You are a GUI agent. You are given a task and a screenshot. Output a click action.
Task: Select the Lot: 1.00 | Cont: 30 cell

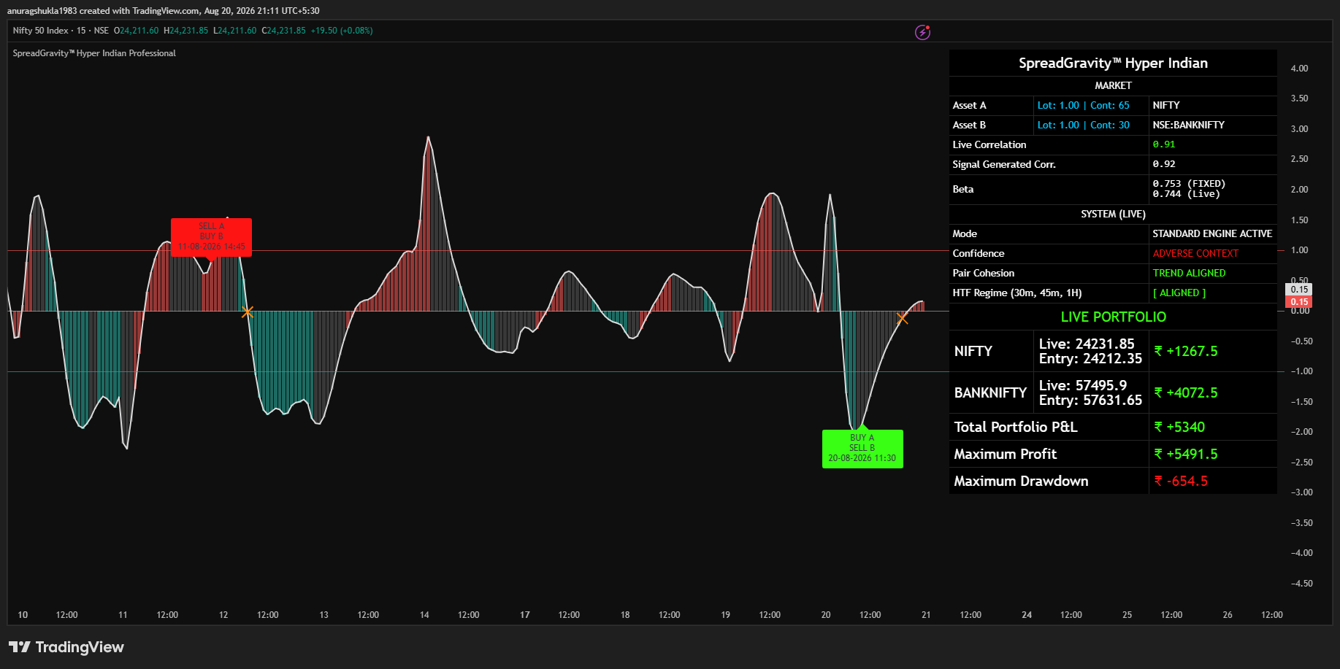pos(1091,125)
